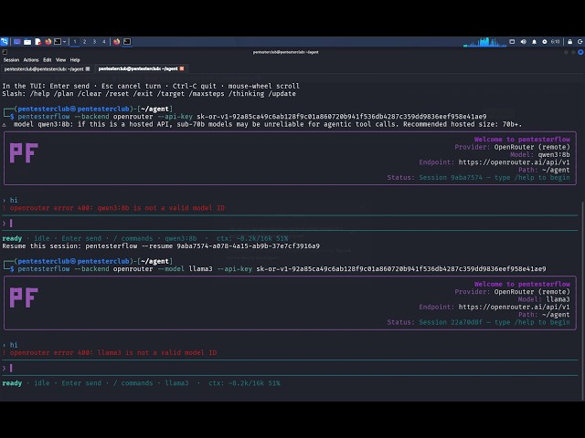This screenshot has height=438, width=585.
Task: Click the second openrouter.ai endpoint URL
Action: pyautogui.click(x=514, y=308)
